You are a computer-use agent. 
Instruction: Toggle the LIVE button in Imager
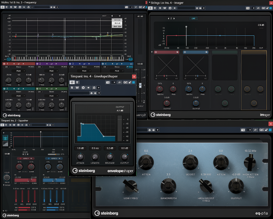coord(193,18)
